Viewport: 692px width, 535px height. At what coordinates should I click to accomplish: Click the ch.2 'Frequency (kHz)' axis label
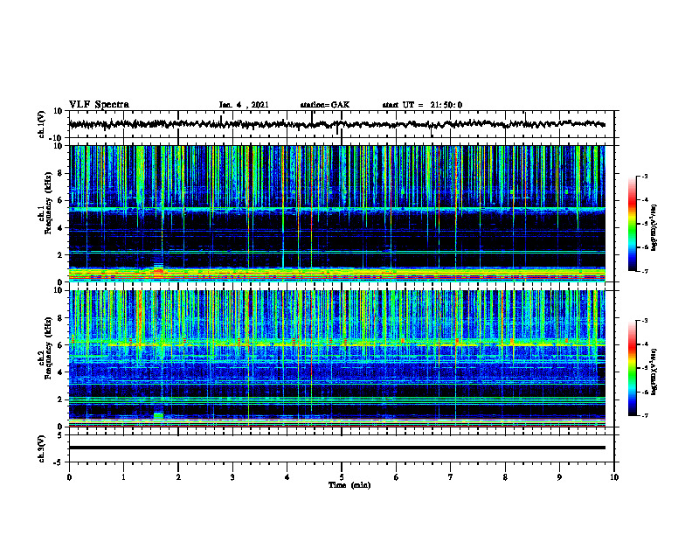48,349
